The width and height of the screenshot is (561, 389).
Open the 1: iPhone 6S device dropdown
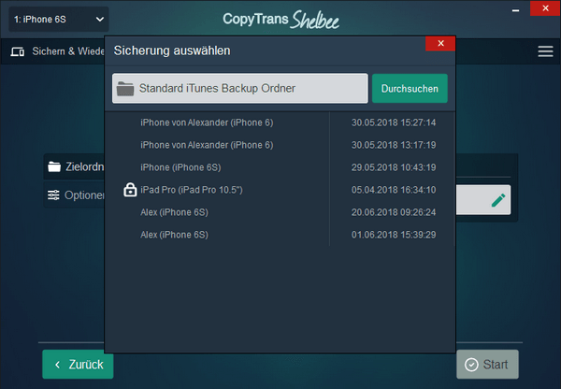click(x=59, y=20)
